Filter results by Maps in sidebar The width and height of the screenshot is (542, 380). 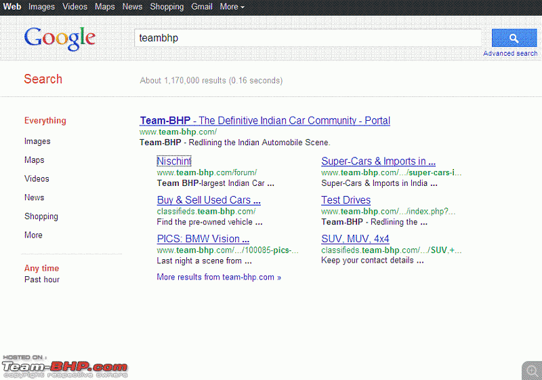(35, 160)
